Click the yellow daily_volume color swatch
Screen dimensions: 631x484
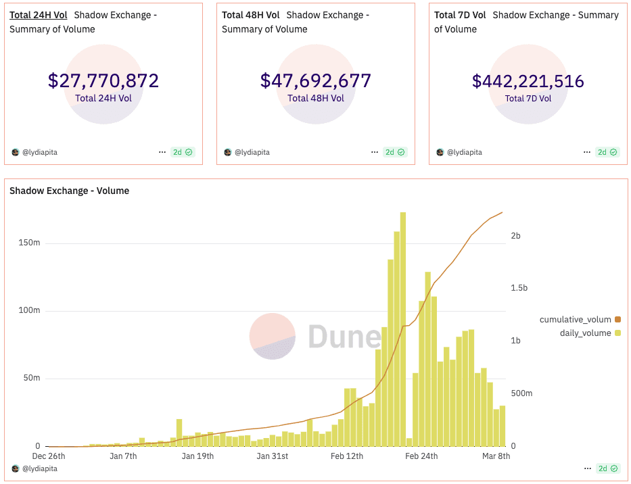(x=617, y=333)
